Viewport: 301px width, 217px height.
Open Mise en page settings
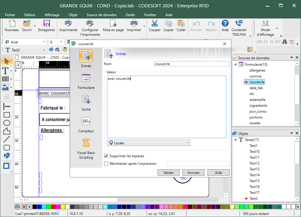click(113, 24)
